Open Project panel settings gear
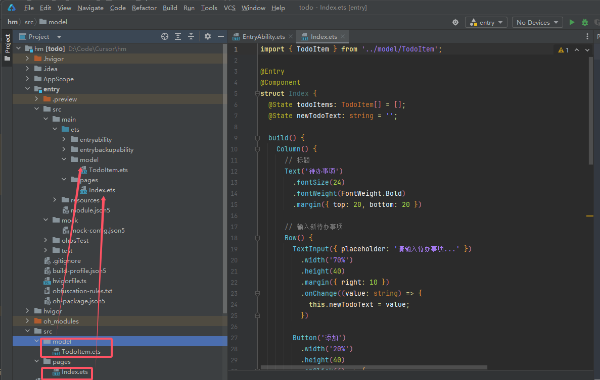 [x=207, y=36]
